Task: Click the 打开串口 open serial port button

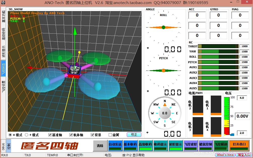Action: [x=239, y=146]
